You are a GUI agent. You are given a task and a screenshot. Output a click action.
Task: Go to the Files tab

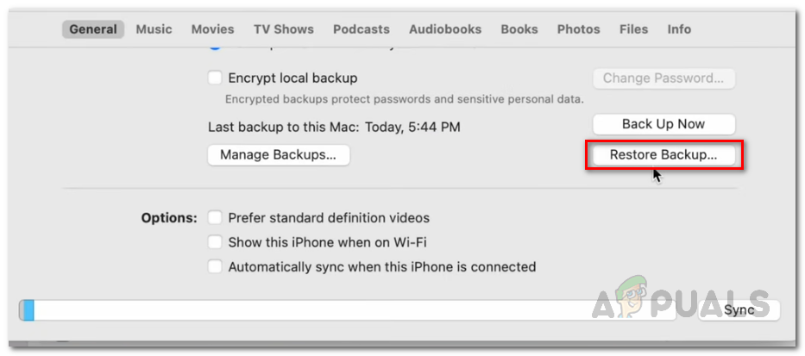pos(634,29)
